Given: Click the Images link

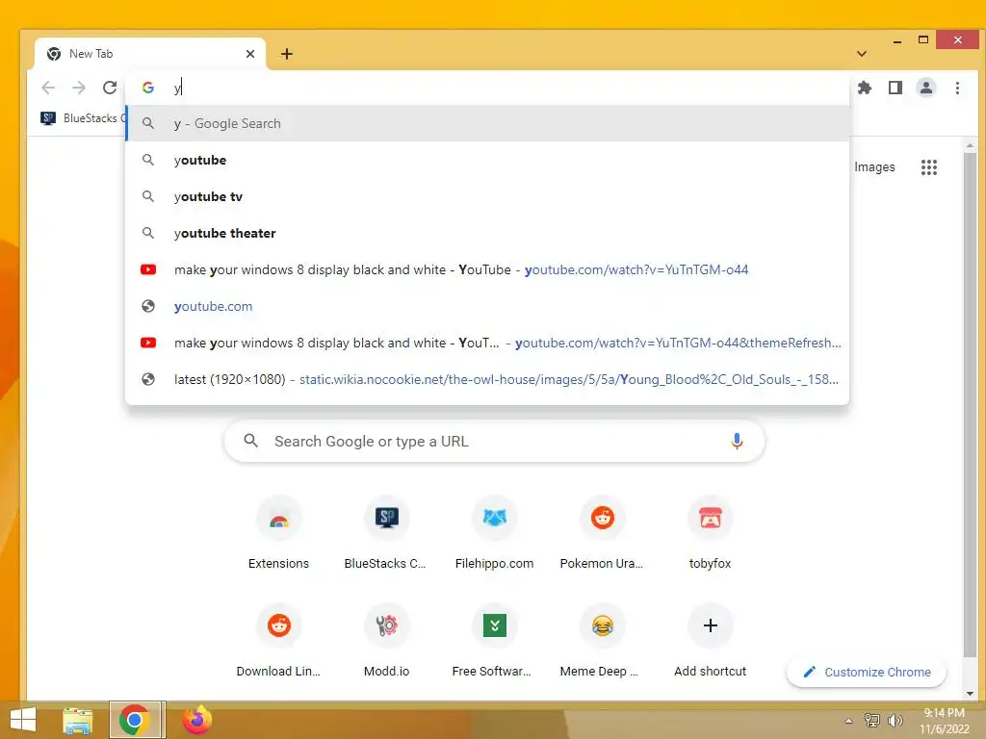Looking at the screenshot, I should 874,167.
